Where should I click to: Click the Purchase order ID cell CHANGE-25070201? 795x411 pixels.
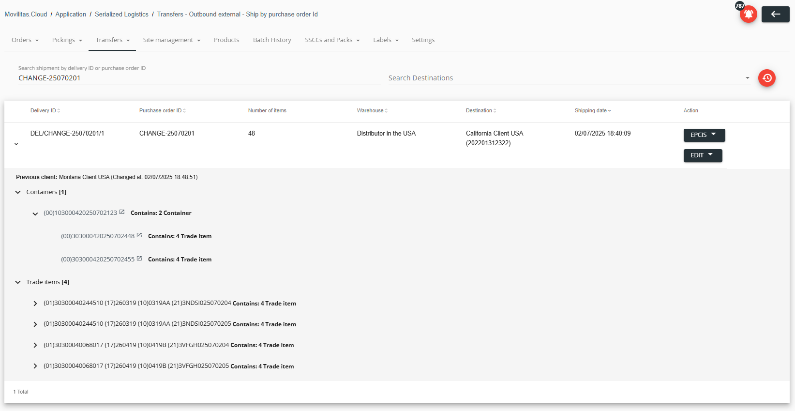(x=167, y=134)
